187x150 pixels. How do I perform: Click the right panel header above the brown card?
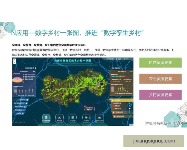tap(116, 68)
